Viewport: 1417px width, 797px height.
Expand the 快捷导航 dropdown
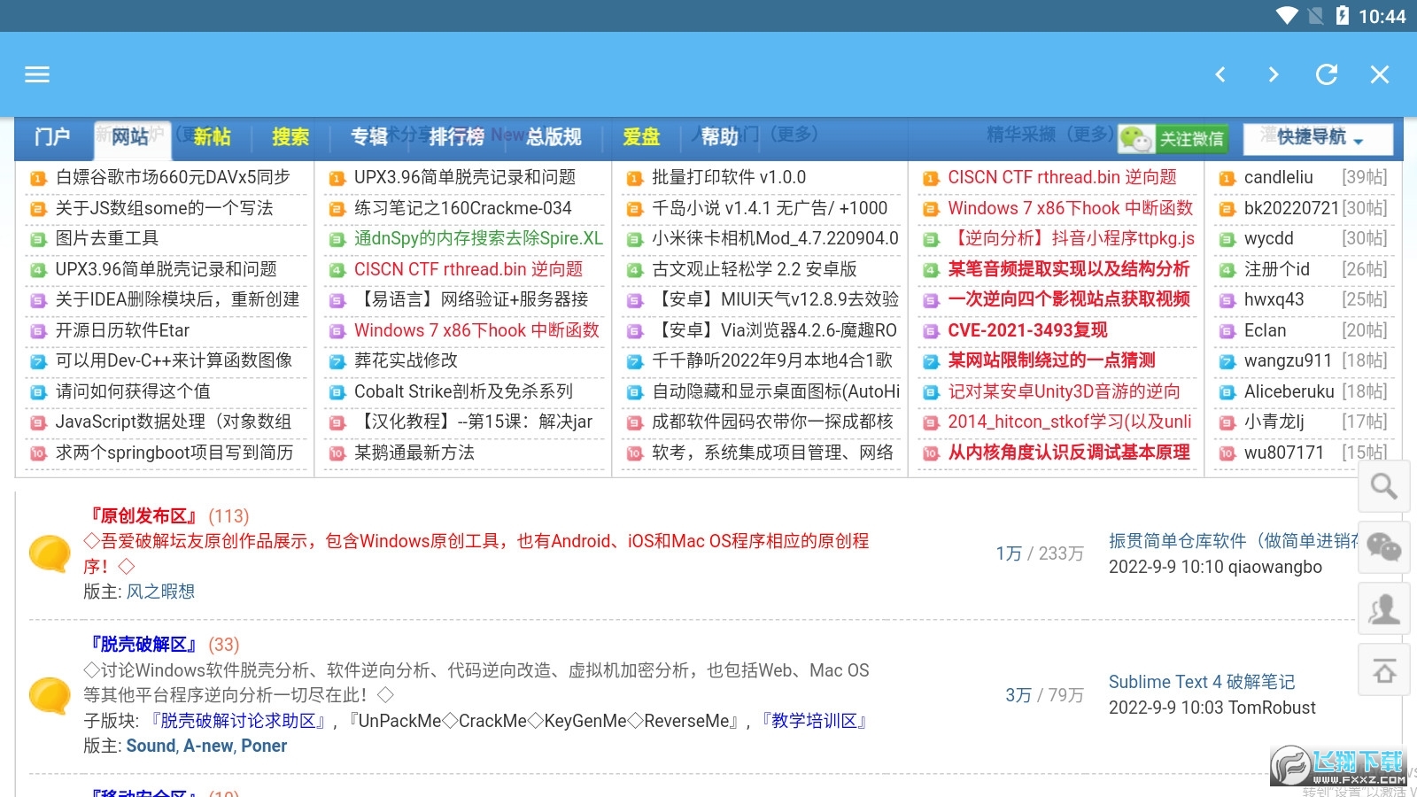click(1318, 138)
